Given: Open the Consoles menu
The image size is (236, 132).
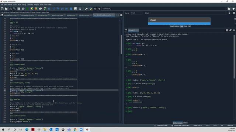Looking at the screenshot, I should [x=30, y=5].
